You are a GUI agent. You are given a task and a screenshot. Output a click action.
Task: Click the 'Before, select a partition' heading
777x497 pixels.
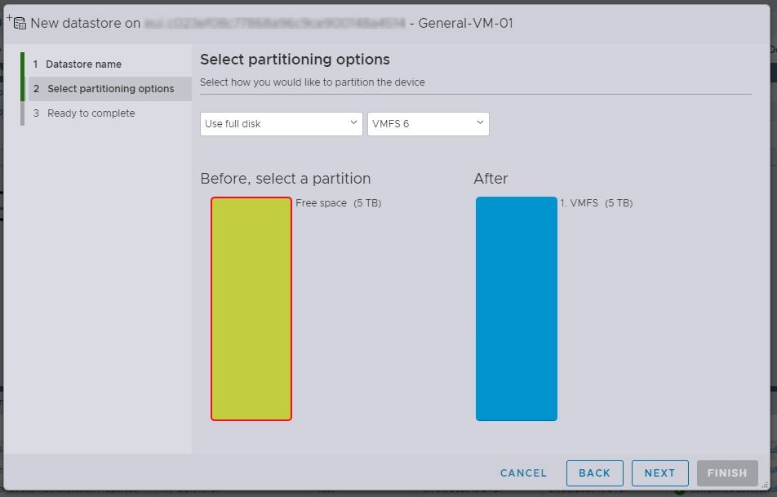pos(286,179)
